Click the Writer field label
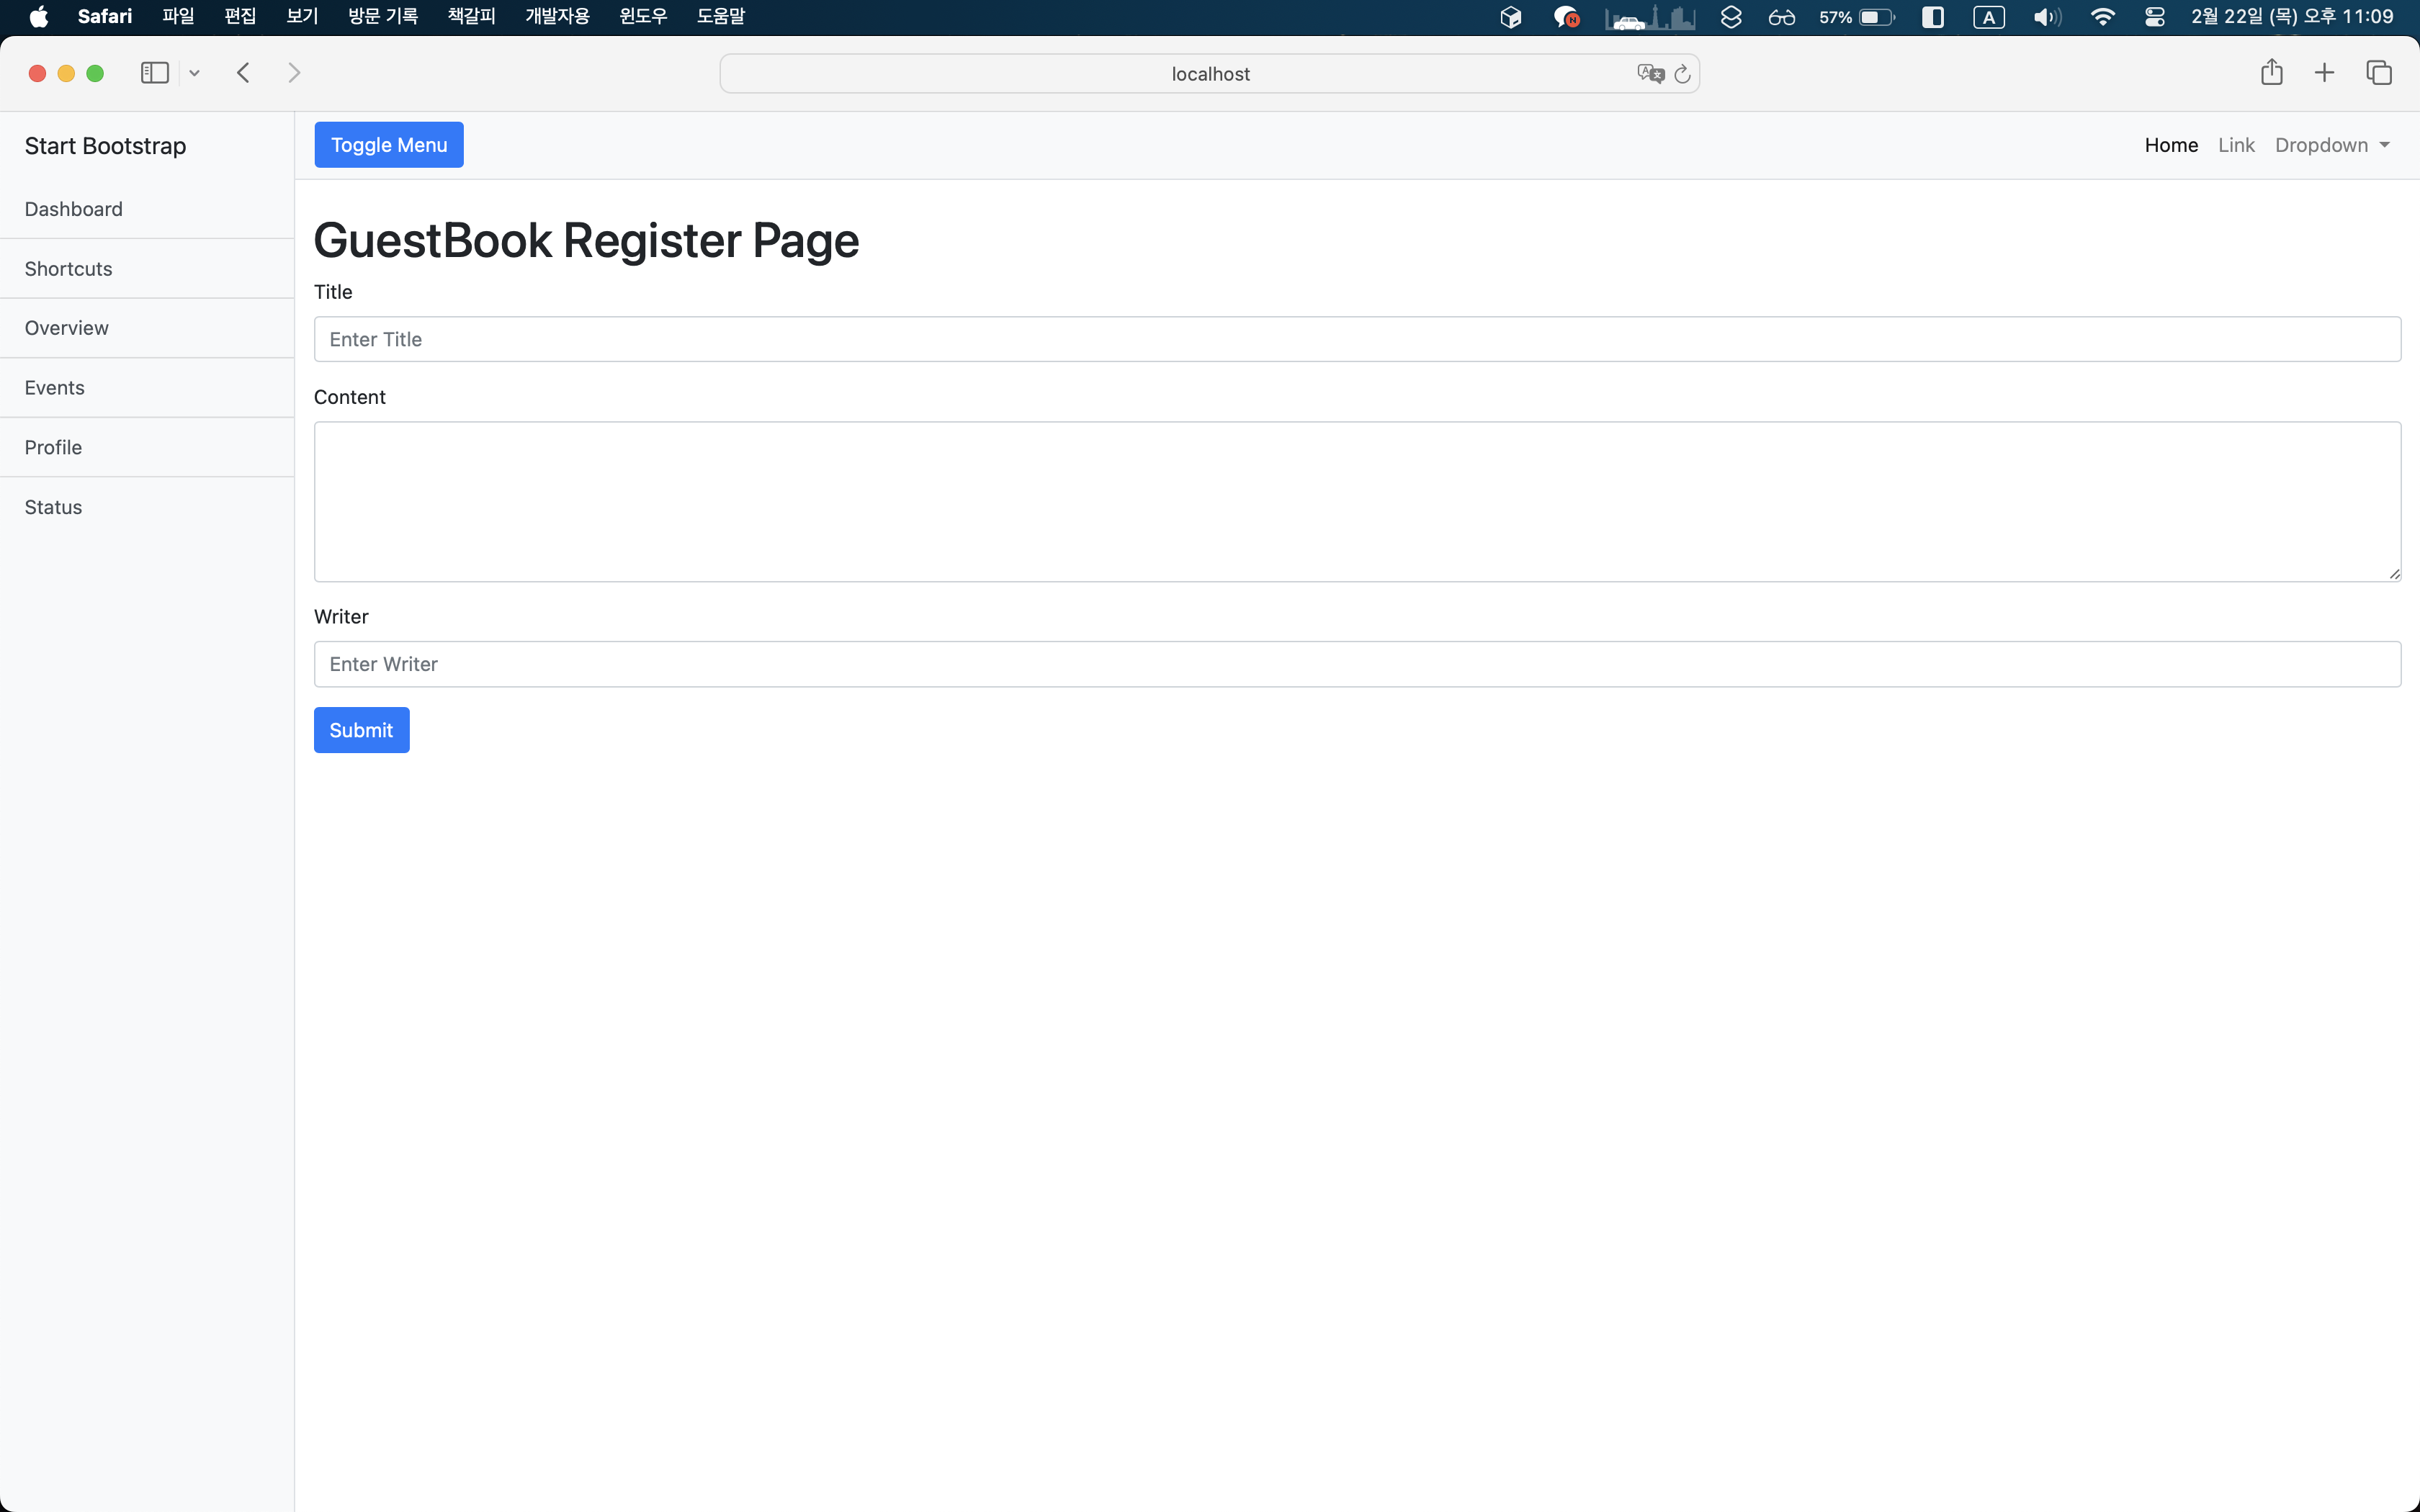Image resolution: width=2420 pixels, height=1512 pixels. click(x=341, y=617)
